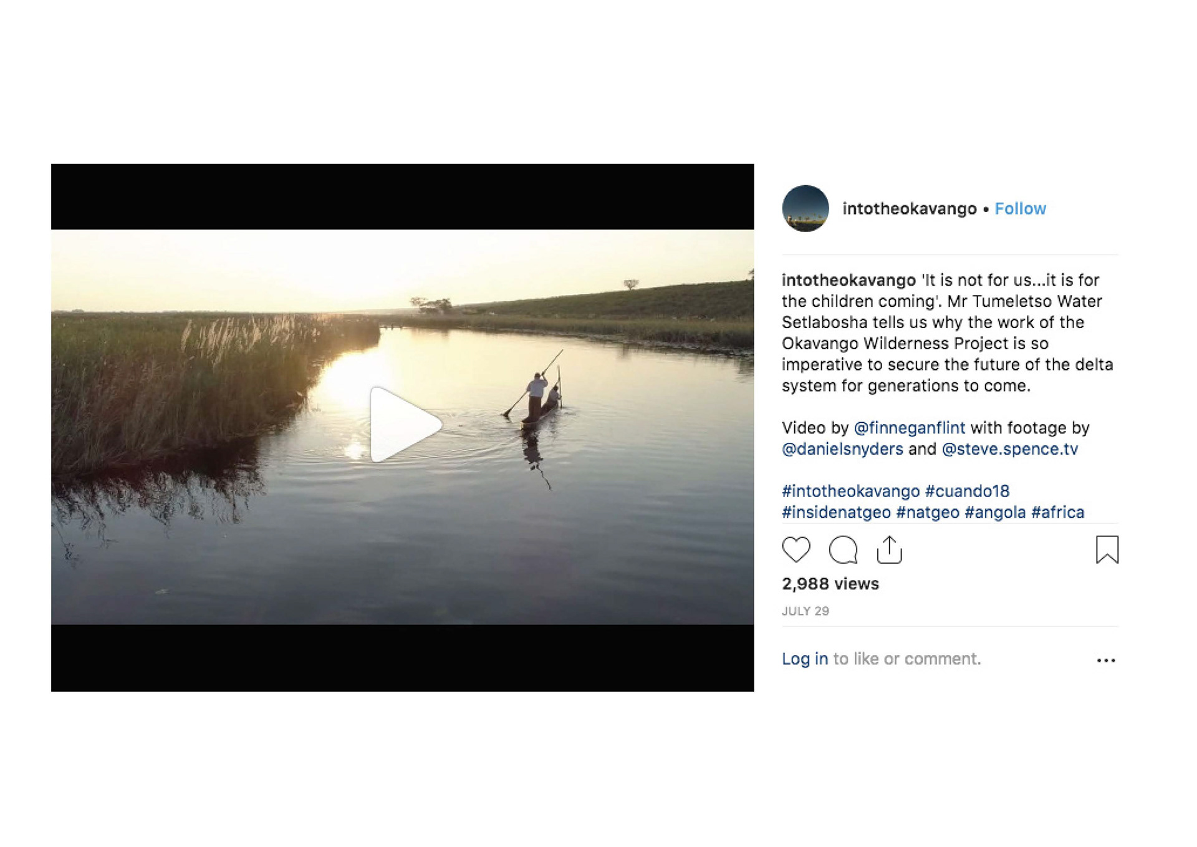This screenshot has width=1197, height=847.
Task: Click the July 29 post date
Action: [805, 611]
